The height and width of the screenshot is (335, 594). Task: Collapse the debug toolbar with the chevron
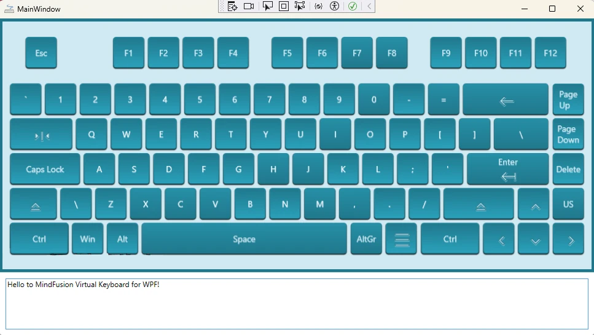point(369,6)
